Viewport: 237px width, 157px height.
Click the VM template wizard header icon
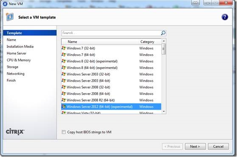[x=10, y=17]
